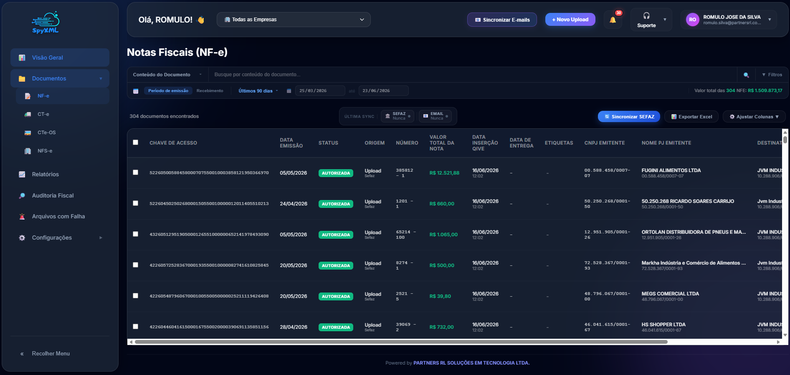Click the Visão Geral dashboard icon
Screen dimensions: 790x375
coord(22,57)
